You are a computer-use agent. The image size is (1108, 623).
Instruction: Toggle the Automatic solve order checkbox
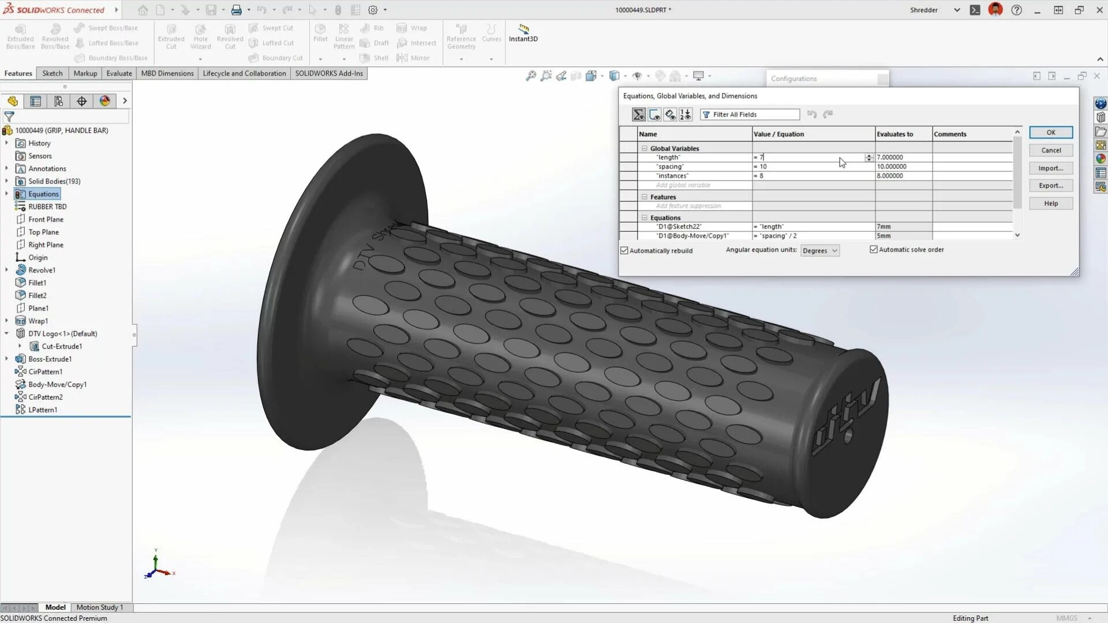click(873, 249)
